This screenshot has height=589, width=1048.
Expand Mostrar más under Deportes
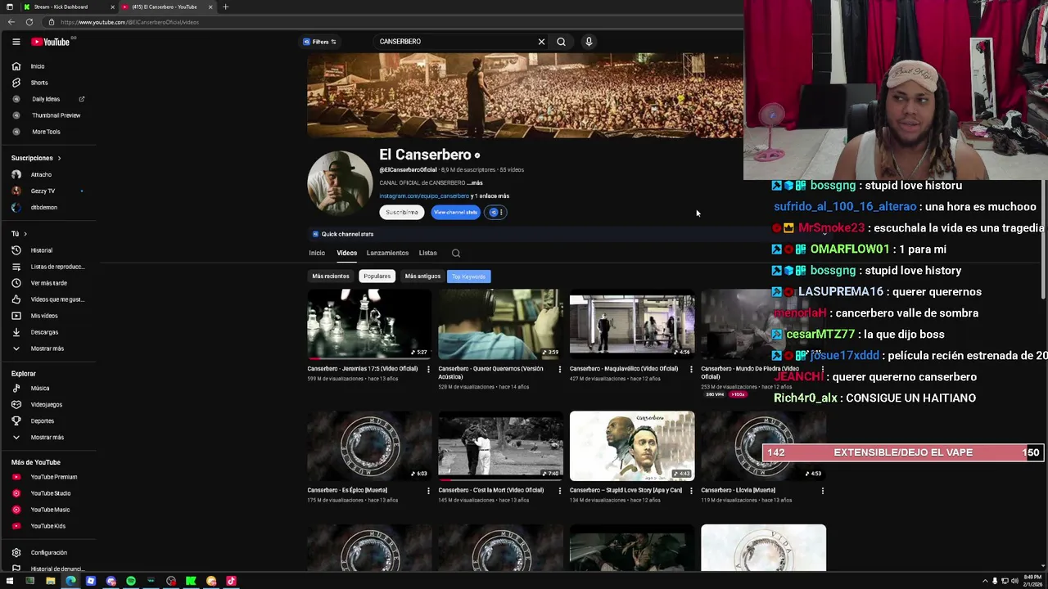click(47, 438)
